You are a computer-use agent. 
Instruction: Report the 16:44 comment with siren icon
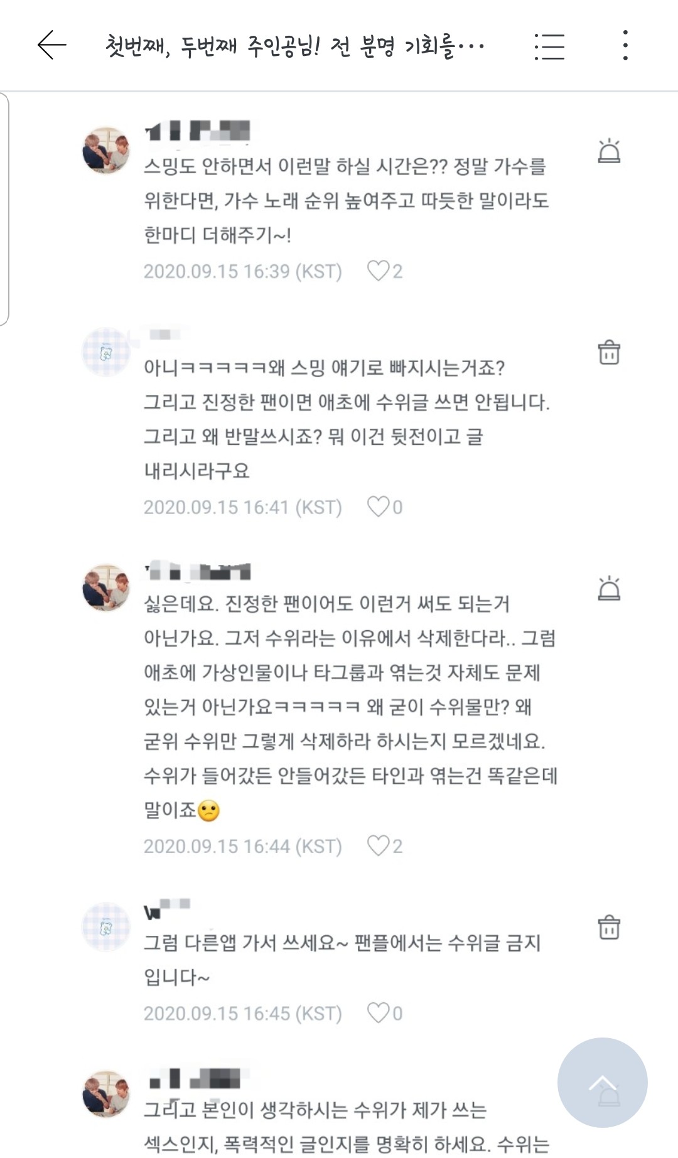[x=608, y=589]
